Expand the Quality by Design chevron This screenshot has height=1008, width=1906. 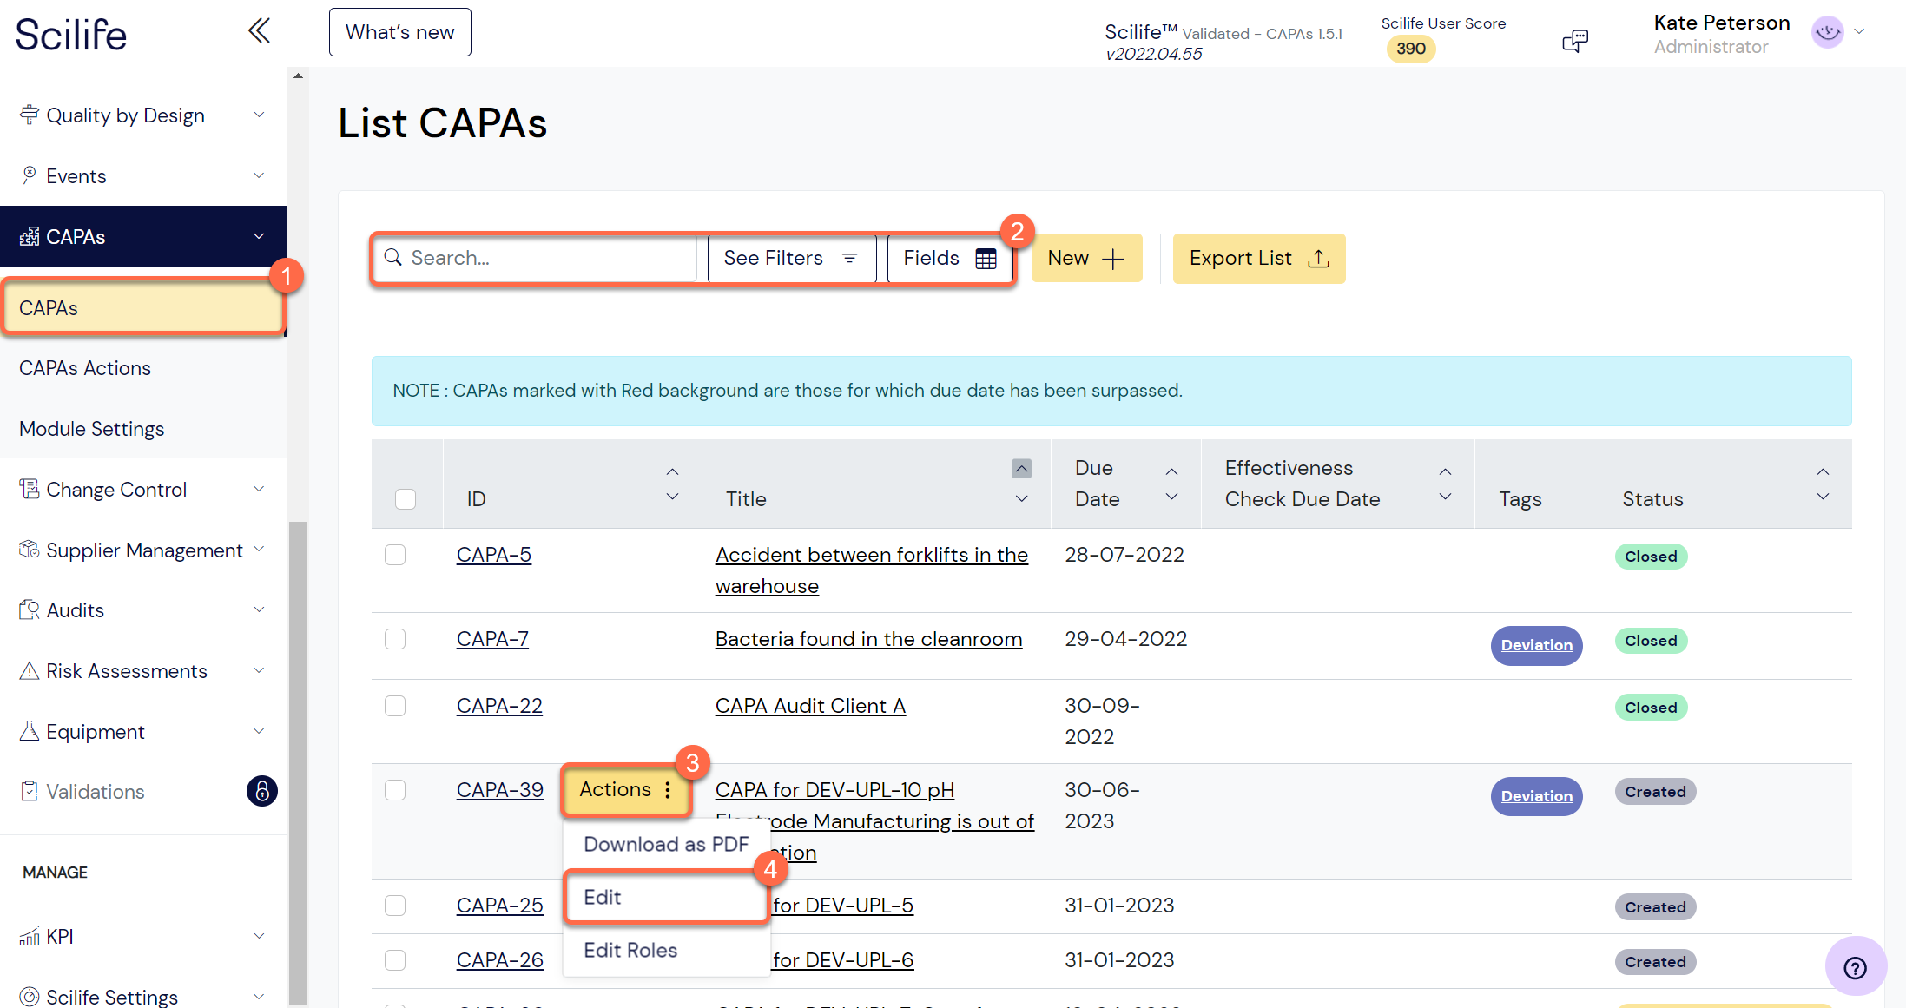[259, 115]
